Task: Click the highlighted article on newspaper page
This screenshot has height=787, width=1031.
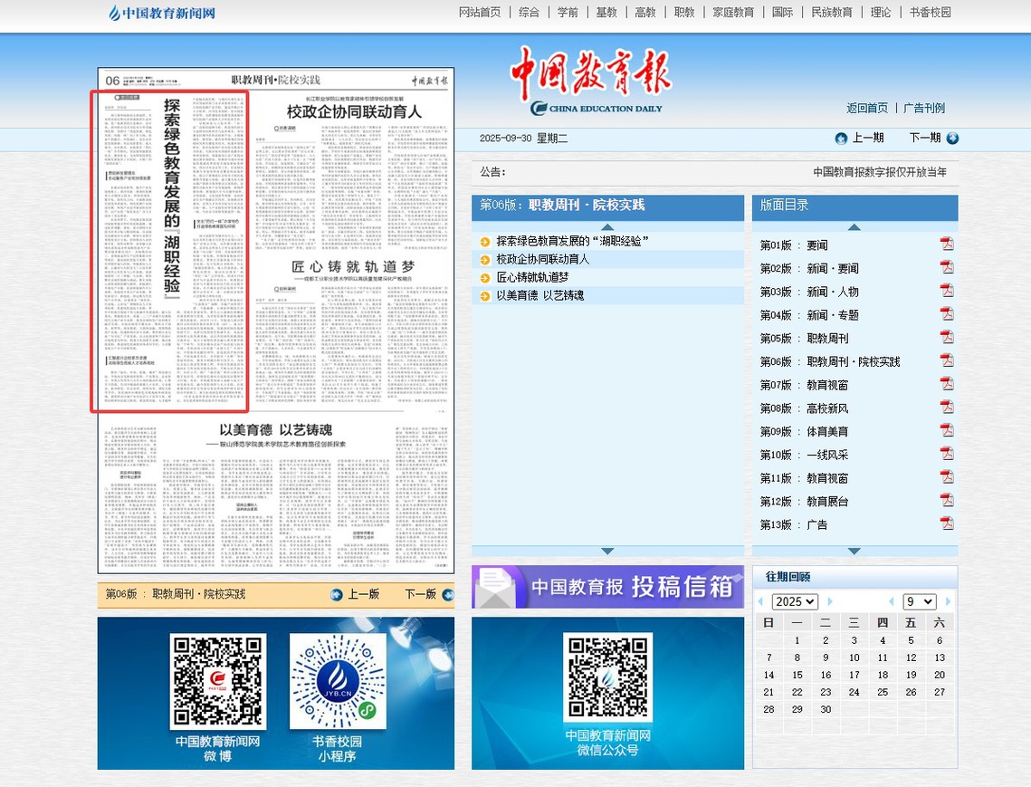Action: pyautogui.click(x=169, y=251)
